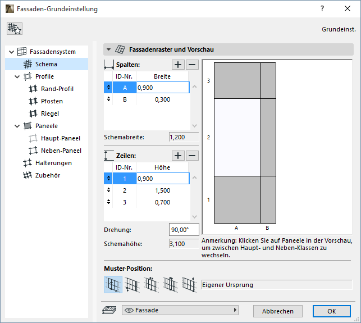
Task: Collapse the Profile tree node
Action: (x=17, y=76)
